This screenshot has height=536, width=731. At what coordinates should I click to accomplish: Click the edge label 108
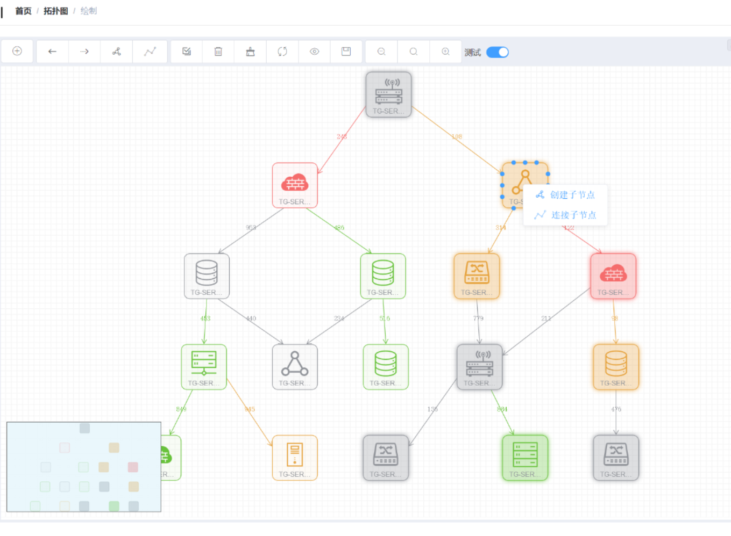(x=457, y=136)
